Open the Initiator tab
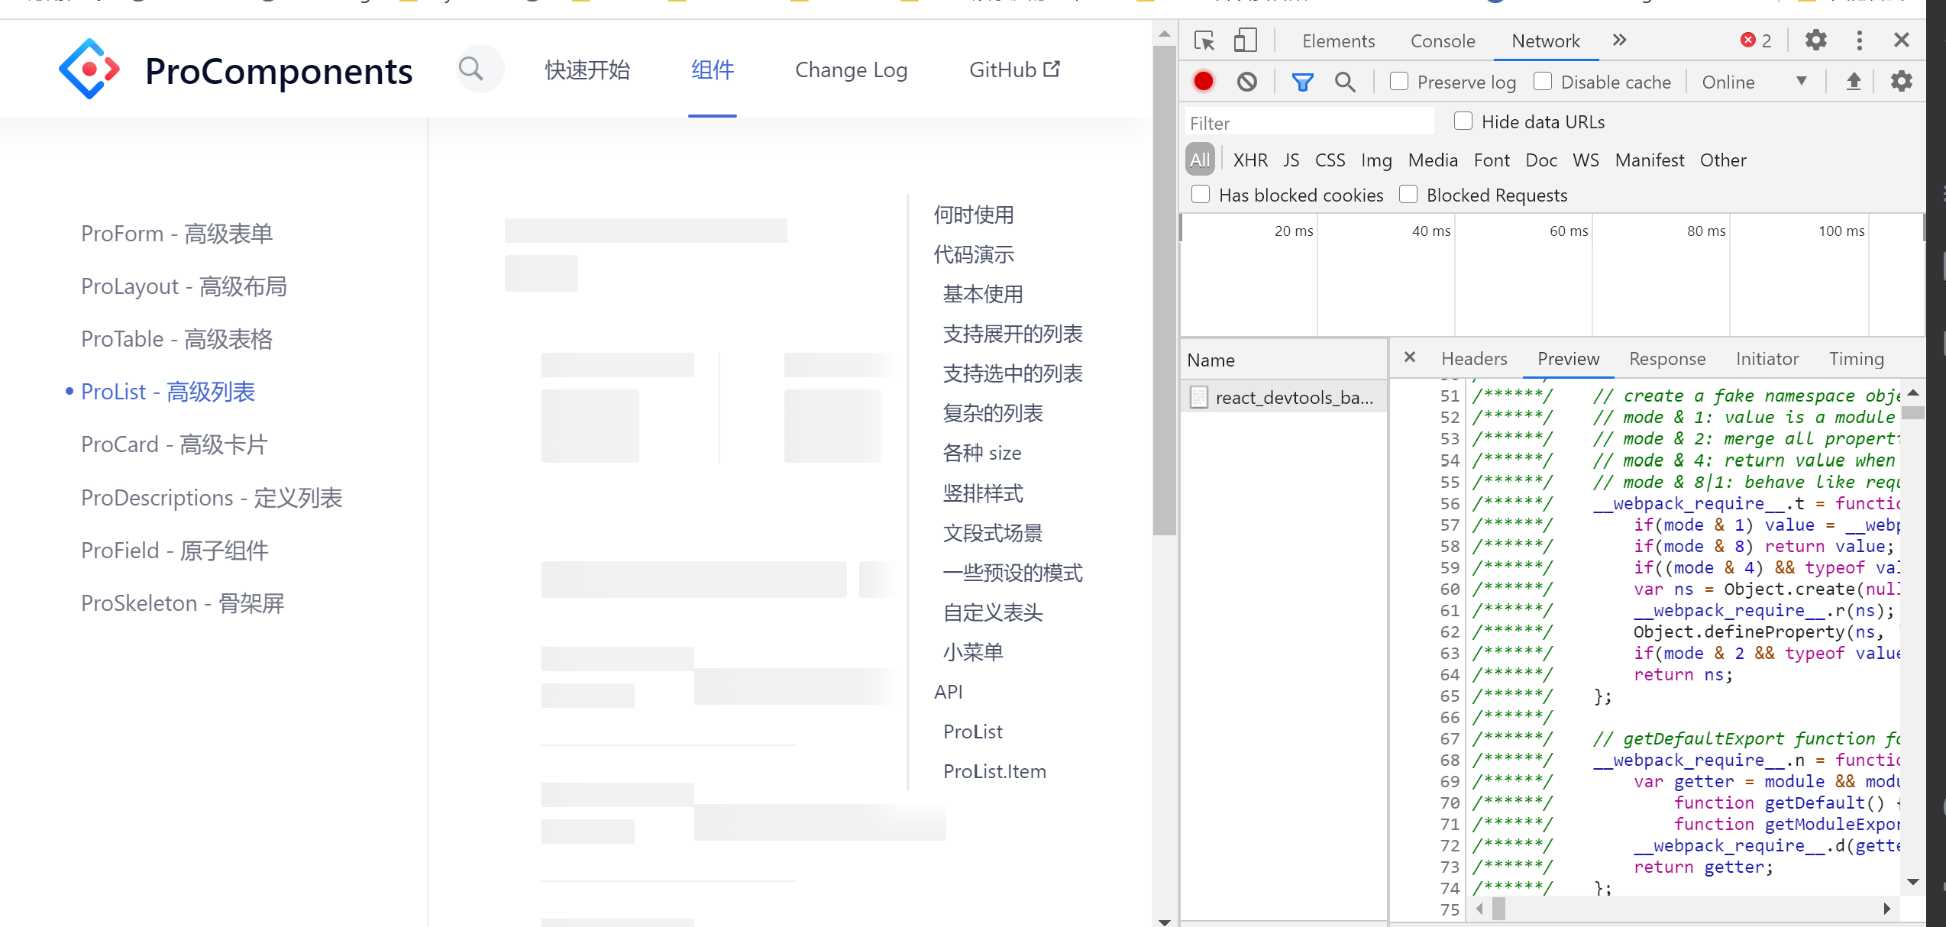 [x=1767, y=359]
